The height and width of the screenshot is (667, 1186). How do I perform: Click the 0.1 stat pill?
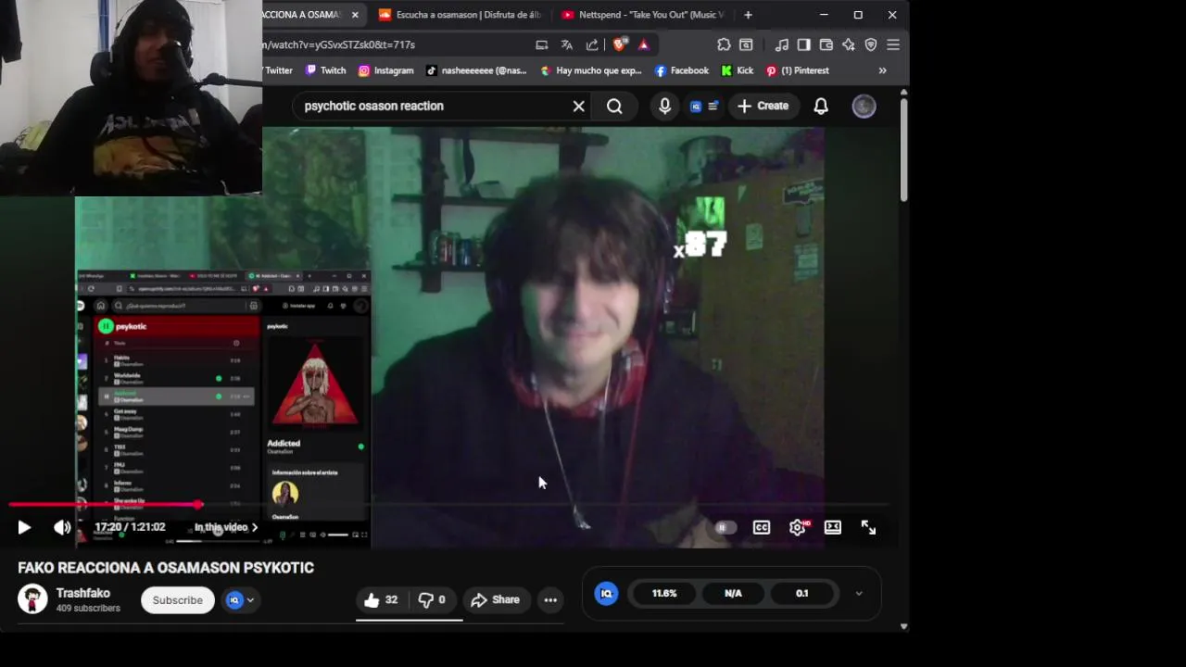pos(801,593)
